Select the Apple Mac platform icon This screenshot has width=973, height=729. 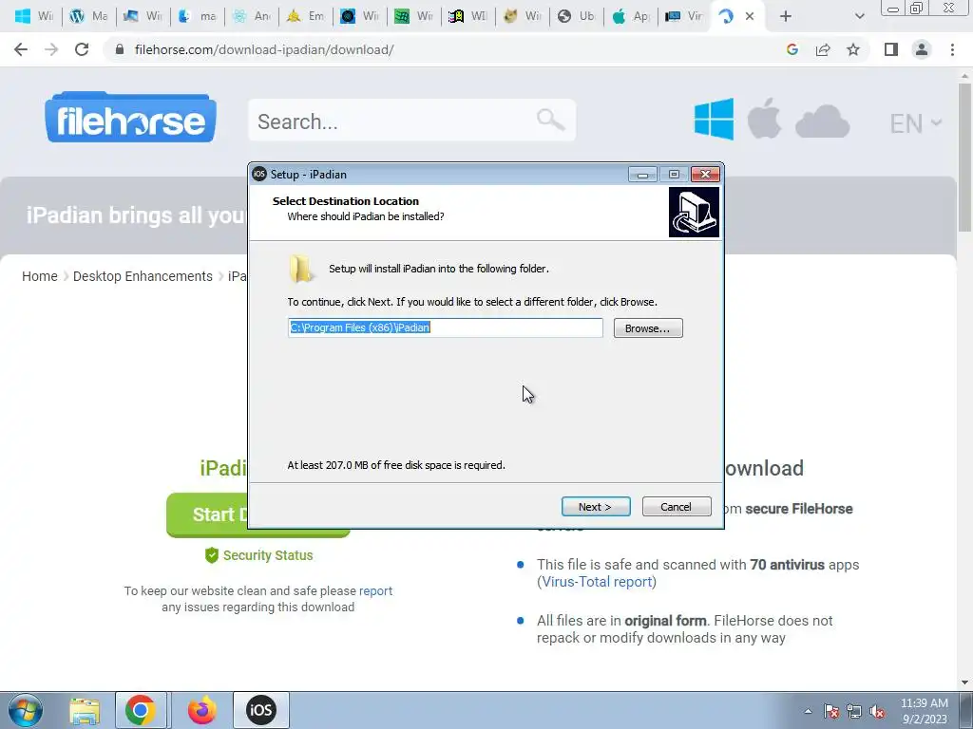(764, 118)
